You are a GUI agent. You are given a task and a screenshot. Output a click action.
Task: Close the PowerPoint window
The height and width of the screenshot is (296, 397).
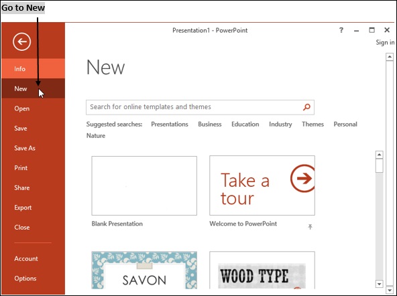(x=387, y=30)
